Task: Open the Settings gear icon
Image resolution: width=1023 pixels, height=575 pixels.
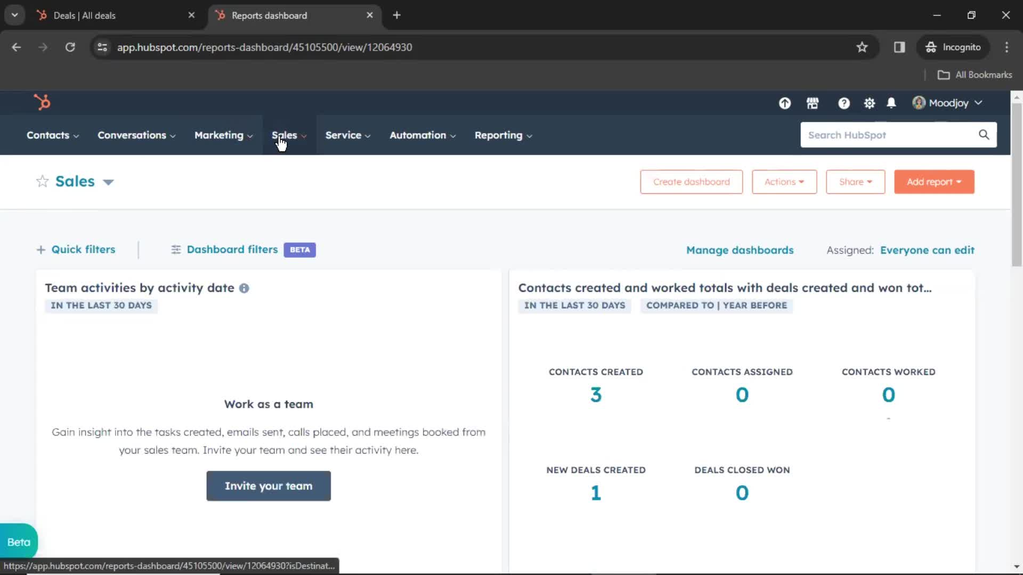Action: [870, 103]
